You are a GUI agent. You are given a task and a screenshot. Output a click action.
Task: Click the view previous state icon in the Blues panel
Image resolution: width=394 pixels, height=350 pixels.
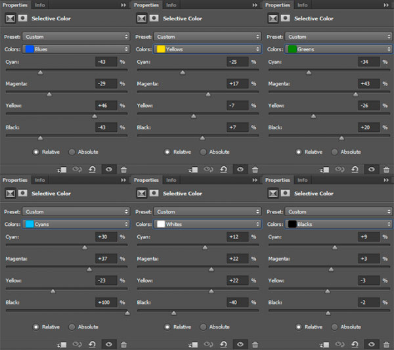click(x=77, y=169)
